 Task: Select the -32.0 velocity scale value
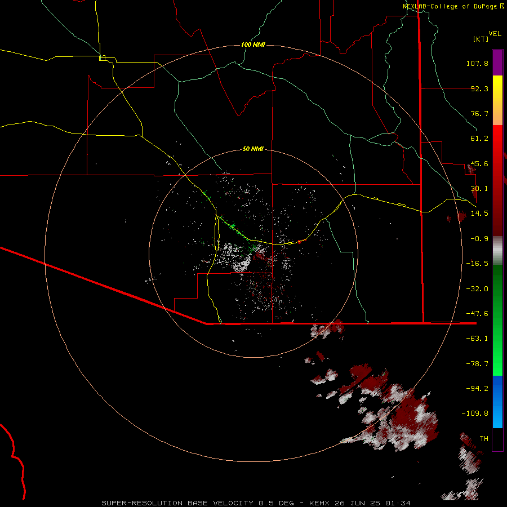(477, 289)
